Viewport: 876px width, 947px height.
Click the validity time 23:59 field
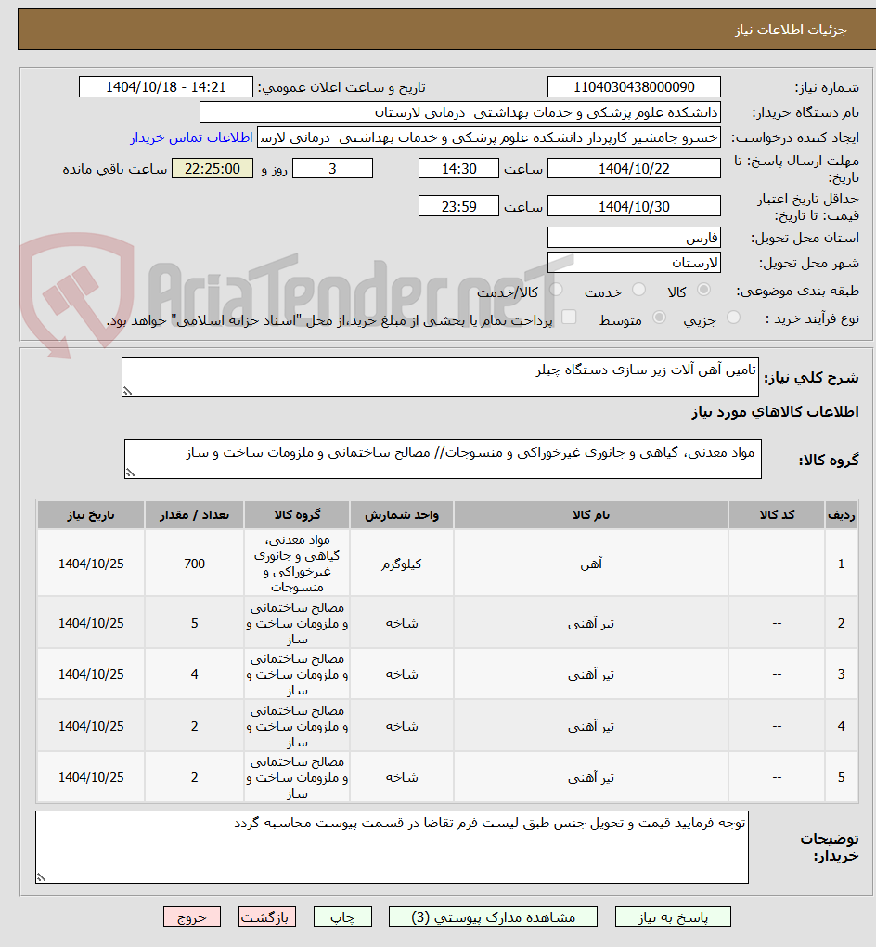[458, 206]
